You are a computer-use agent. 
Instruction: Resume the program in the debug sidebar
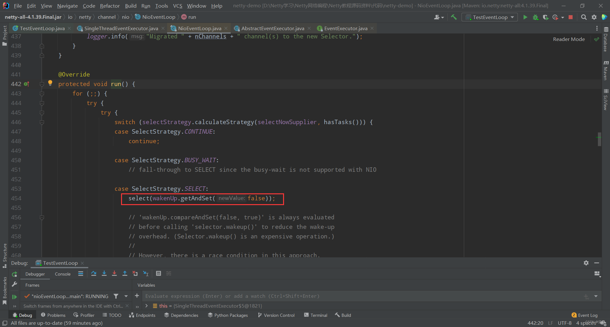(14, 297)
